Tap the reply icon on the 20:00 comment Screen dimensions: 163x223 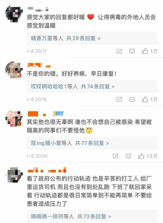click(128, 156)
